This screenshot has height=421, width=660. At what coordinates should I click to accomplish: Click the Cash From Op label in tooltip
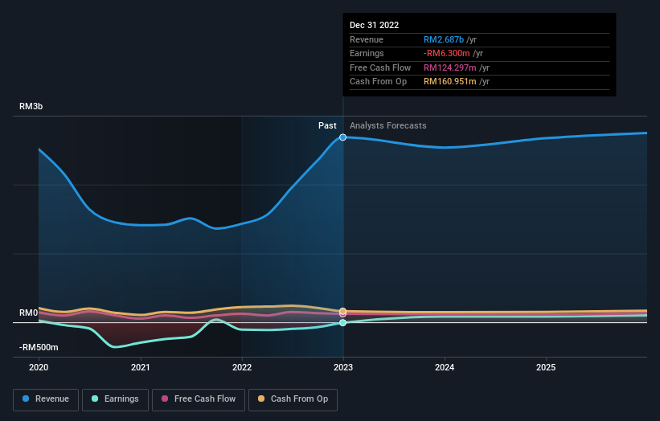[x=378, y=82]
